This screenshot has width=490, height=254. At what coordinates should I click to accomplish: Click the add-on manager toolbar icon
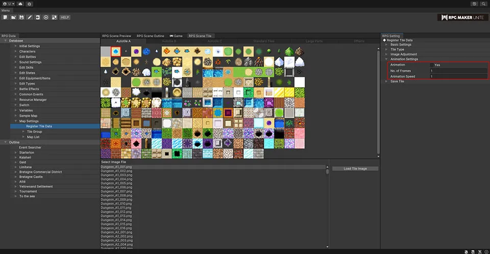(x=54, y=17)
